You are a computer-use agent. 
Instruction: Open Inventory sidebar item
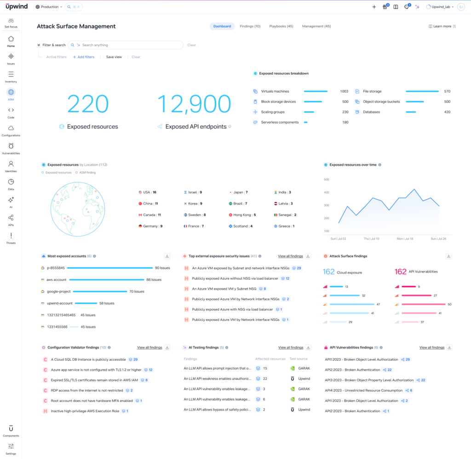11,77
